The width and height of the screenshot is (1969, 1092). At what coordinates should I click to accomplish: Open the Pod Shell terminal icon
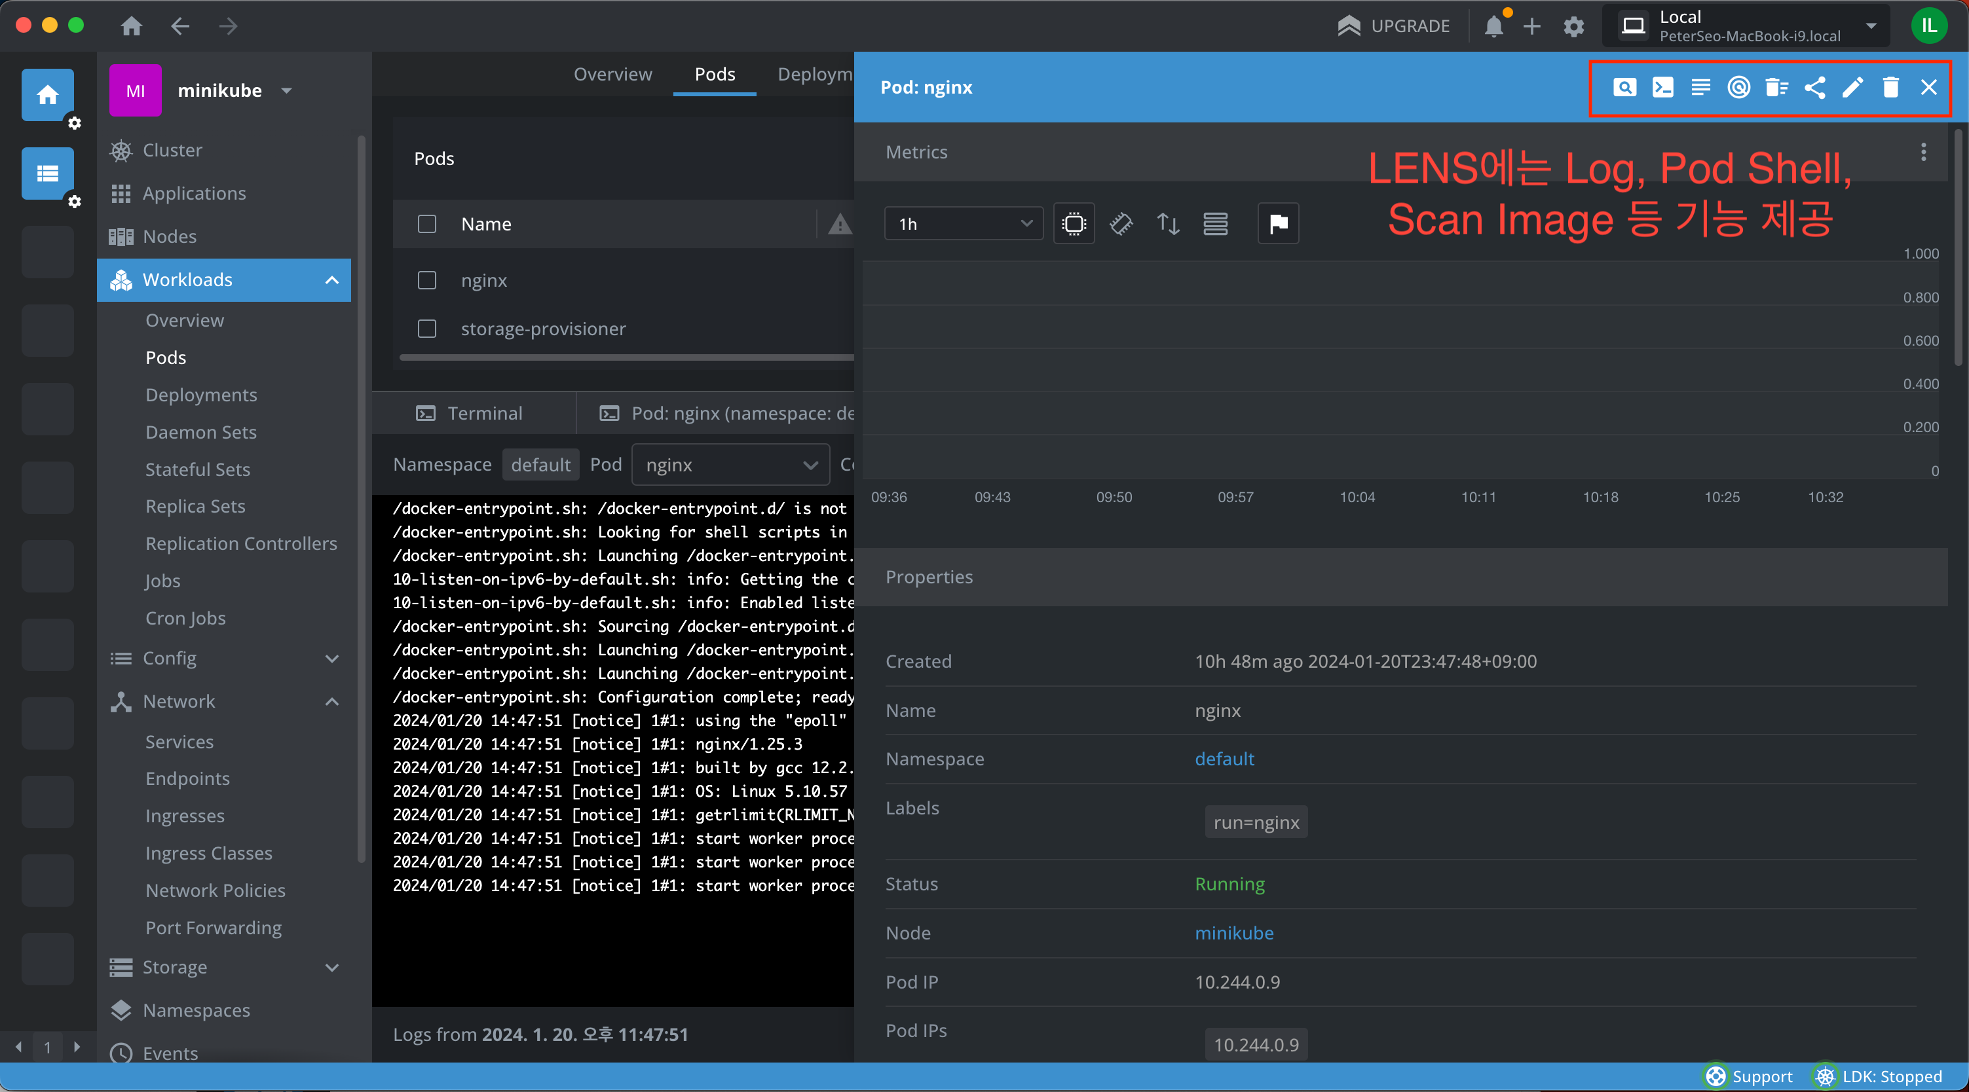tap(1662, 87)
